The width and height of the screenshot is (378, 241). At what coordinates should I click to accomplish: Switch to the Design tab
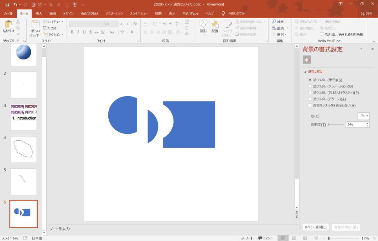point(68,14)
